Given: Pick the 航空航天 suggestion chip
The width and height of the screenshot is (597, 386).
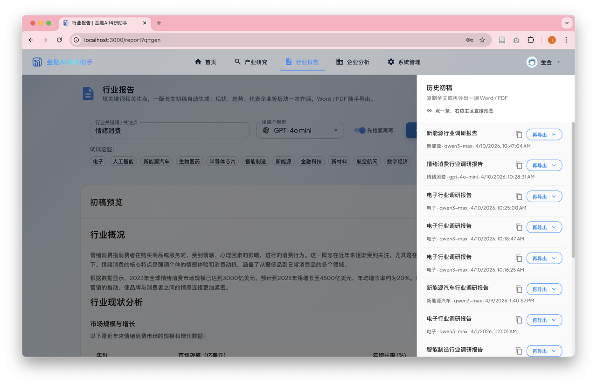Looking at the screenshot, I should point(368,161).
